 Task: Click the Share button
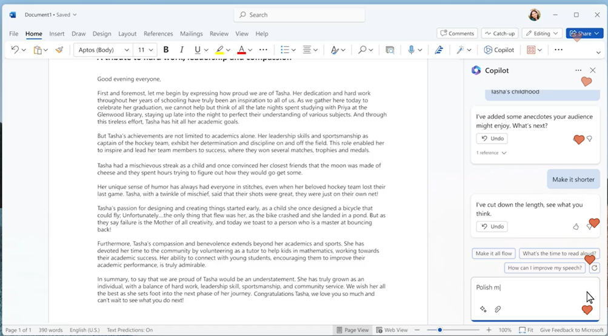coord(584,33)
